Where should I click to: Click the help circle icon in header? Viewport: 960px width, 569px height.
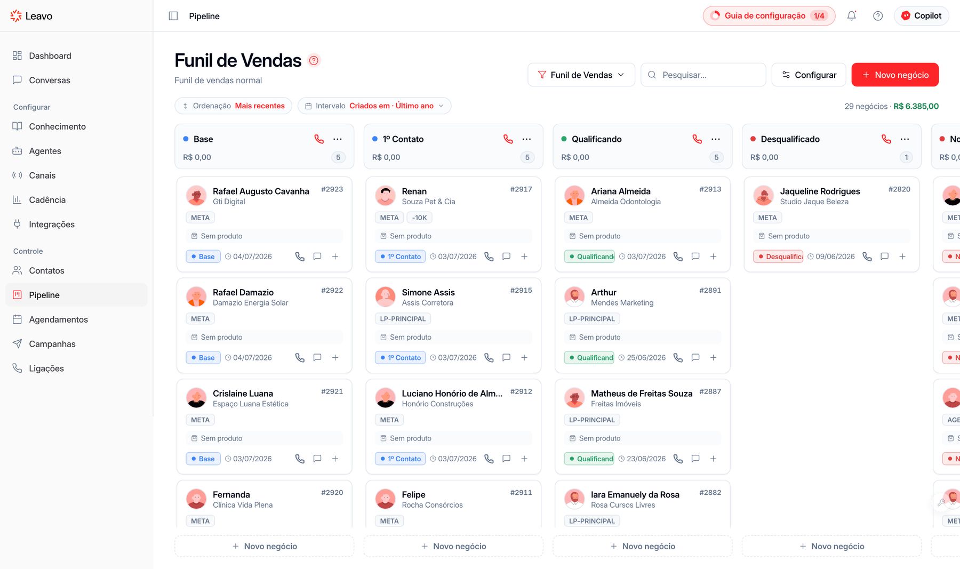tap(878, 16)
